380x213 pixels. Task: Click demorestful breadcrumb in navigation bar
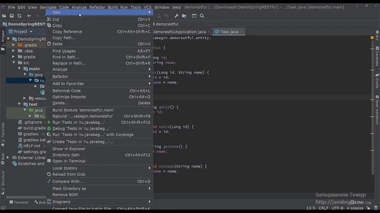pos(167,24)
